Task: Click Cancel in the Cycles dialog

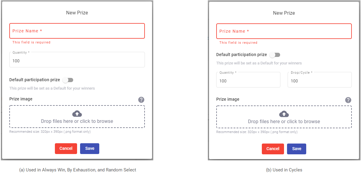Action: pyautogui.click(x=273, y=149)
